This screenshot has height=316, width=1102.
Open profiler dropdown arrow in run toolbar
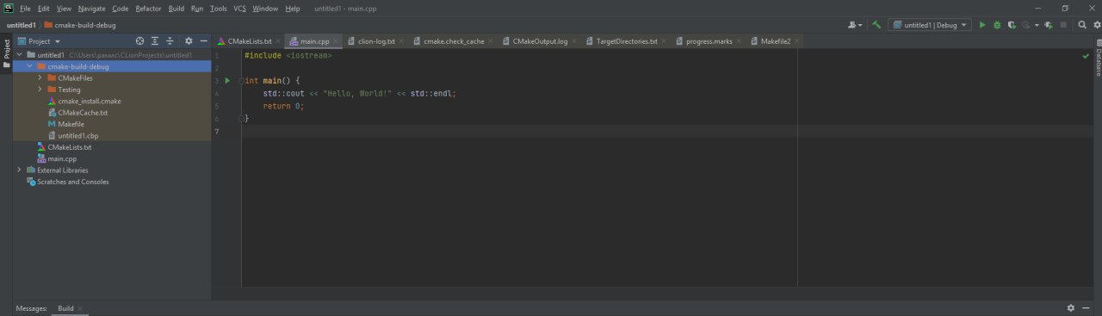pyautogui.click(x=1037, y=25)
